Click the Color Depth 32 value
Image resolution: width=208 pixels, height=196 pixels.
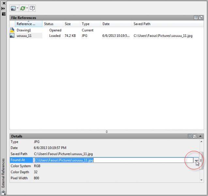click(x=36, y=172)
